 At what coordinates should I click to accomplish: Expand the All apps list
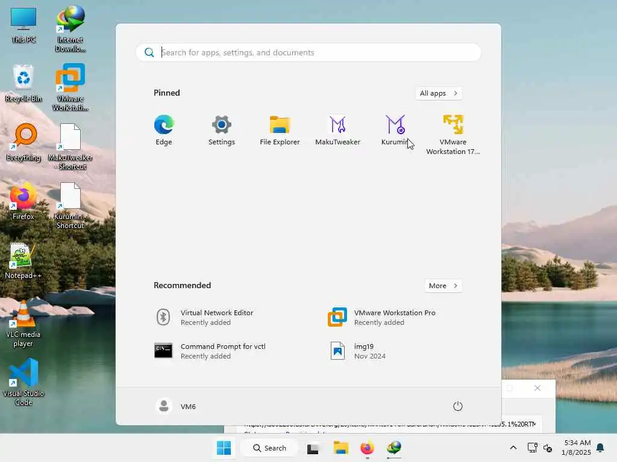[x=439, y=93]
